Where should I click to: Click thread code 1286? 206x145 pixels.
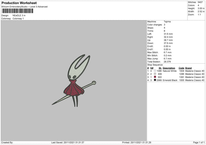(182, 74)
